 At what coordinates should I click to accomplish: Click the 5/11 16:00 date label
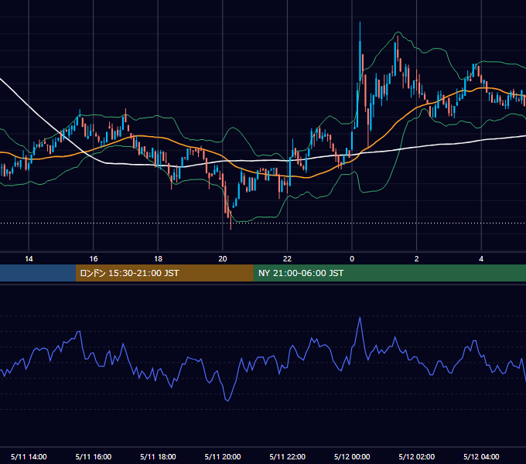coord(94,456)
